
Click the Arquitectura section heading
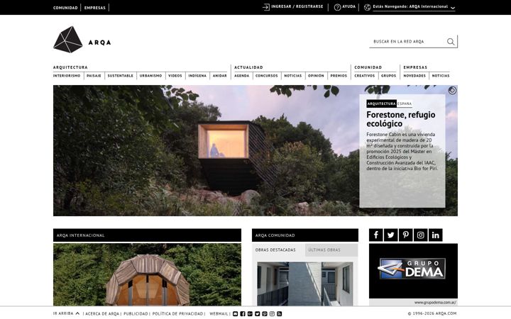pos(70,67)
